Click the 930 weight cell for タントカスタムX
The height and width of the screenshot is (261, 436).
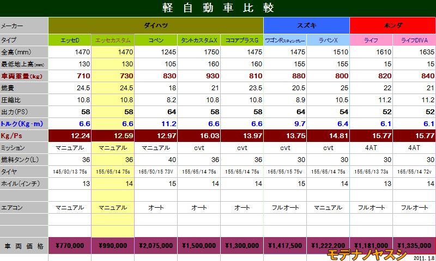click(199, 76)
